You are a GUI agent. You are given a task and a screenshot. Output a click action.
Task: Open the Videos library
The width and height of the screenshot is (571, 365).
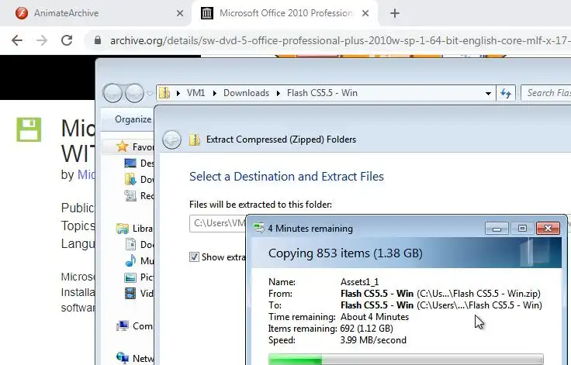[x=139, y=293]
